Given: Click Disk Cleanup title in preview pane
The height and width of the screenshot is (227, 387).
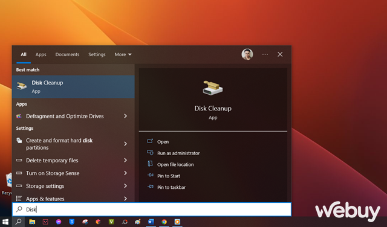Looking at the screenshot, I should coord(213,108).
